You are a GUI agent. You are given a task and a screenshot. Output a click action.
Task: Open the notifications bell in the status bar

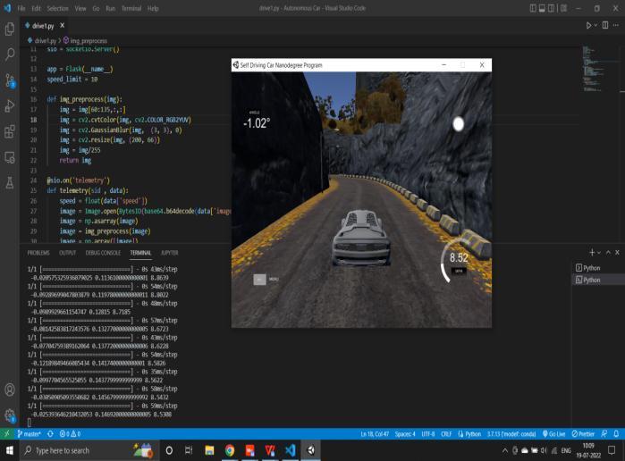pyautogui.click(x=616, y=434)
